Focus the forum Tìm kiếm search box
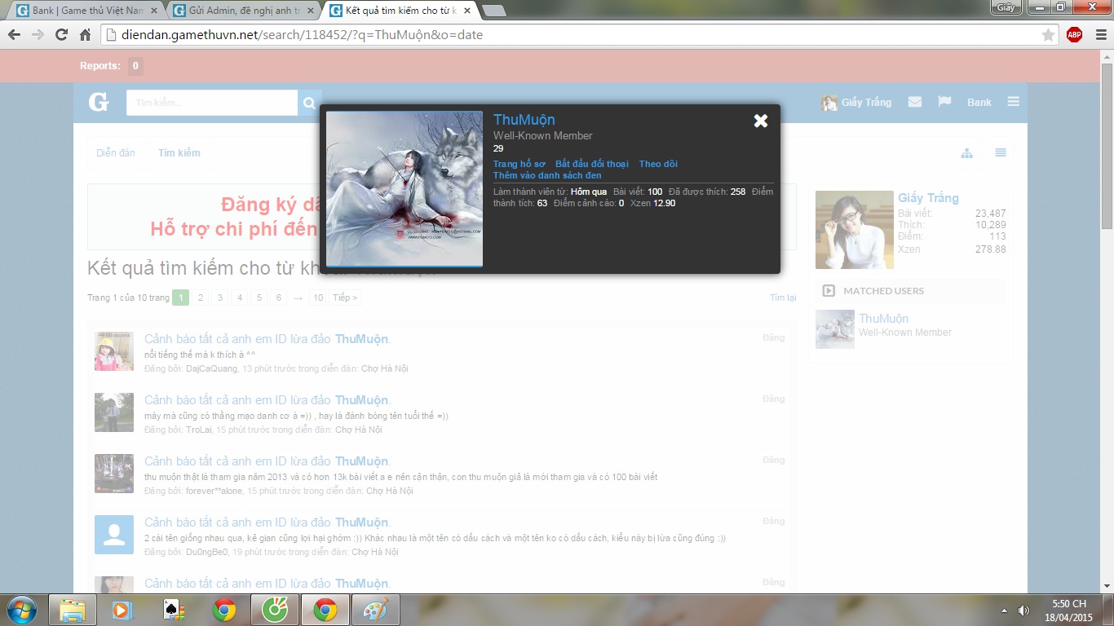Viewport: 1114px width, 626px height. pyautogui.click(x=212, y=103)
